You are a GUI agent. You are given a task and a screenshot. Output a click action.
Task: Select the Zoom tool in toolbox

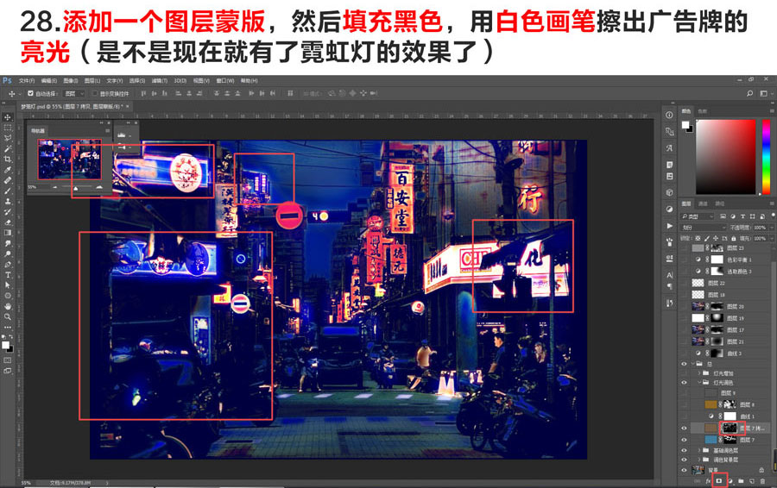8,316
